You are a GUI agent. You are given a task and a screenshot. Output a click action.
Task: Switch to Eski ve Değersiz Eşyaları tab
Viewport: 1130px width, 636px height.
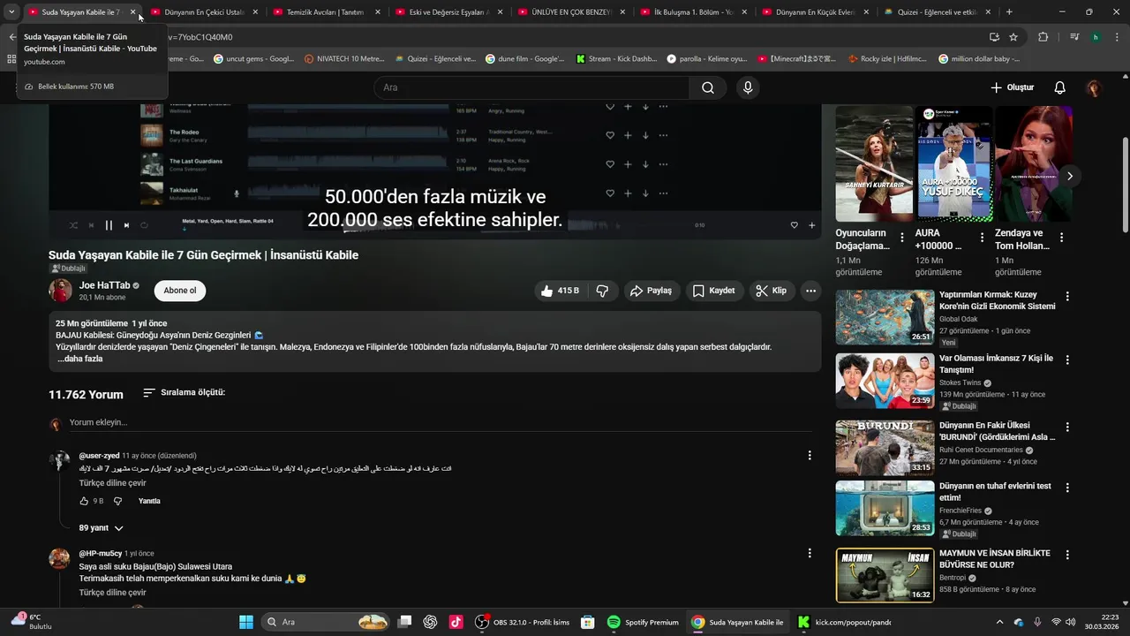point(447,12)
